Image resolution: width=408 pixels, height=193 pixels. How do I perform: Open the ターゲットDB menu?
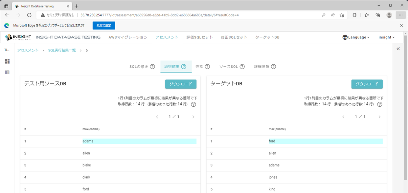(x=267, y=37)
